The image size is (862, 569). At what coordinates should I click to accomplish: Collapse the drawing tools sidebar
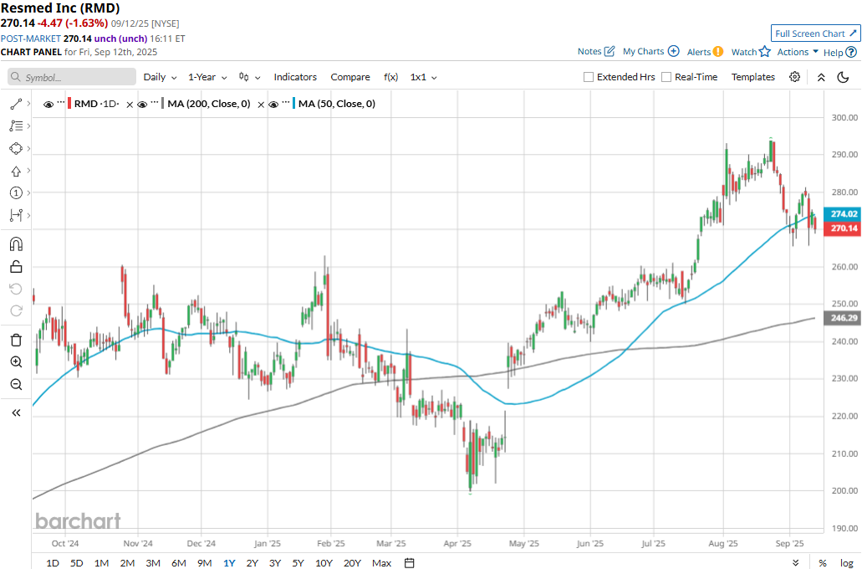tap(16, 413)
